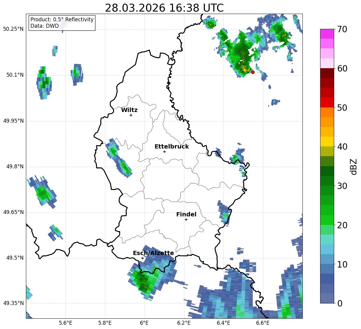The height and width of the screenshot is (329, 361).
Task: Click the 49.5°N latitude label
Action: click(x=15, y=258)
